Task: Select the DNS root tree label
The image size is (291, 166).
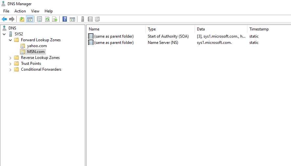Action: (12, 28)
